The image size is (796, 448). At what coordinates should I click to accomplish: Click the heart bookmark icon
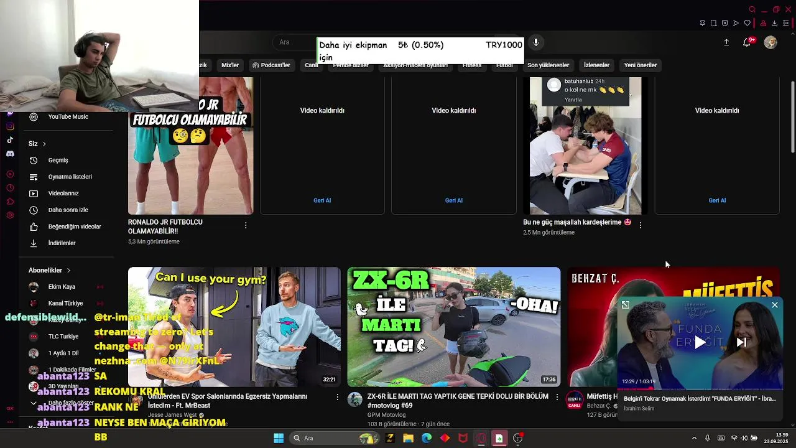(747, 23)
